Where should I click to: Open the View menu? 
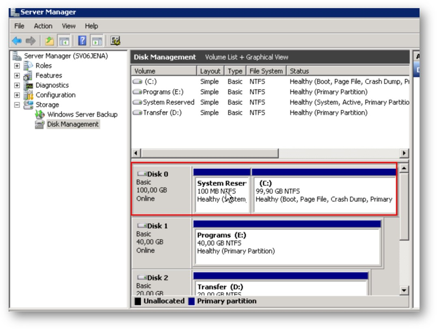[69, 26]
